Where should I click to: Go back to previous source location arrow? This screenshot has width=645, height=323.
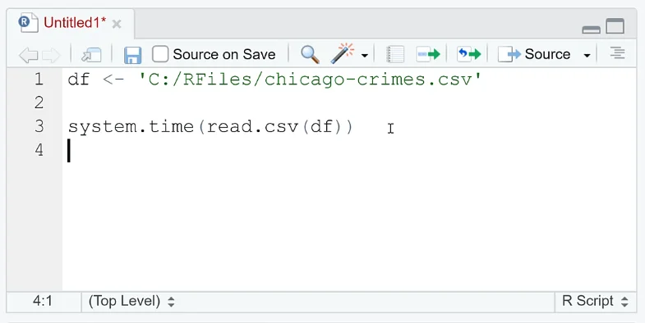pyautogui.click(x=29, y=55)
